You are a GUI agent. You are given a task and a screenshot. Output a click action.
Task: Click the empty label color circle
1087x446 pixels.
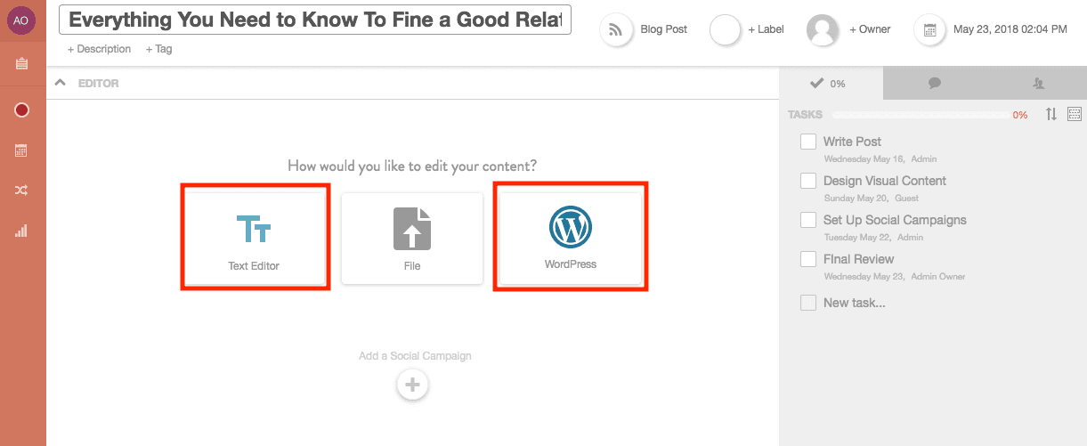pyautogui.click(x=726, y=30)
